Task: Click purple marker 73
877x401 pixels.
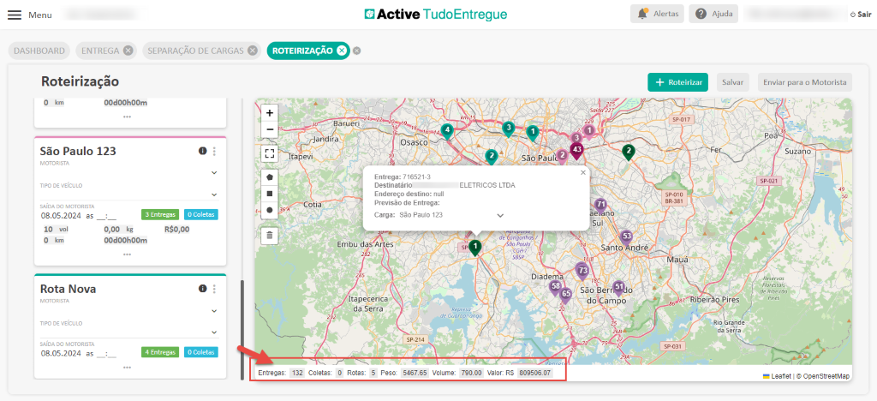Action: coord(582,272)
